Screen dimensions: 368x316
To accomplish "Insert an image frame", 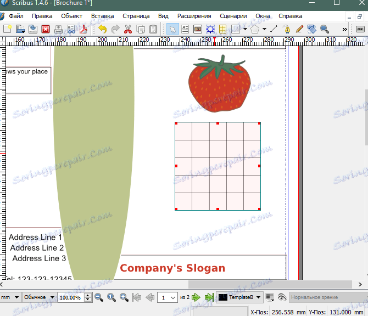I will pyautogui.click(x=198, y=29).
